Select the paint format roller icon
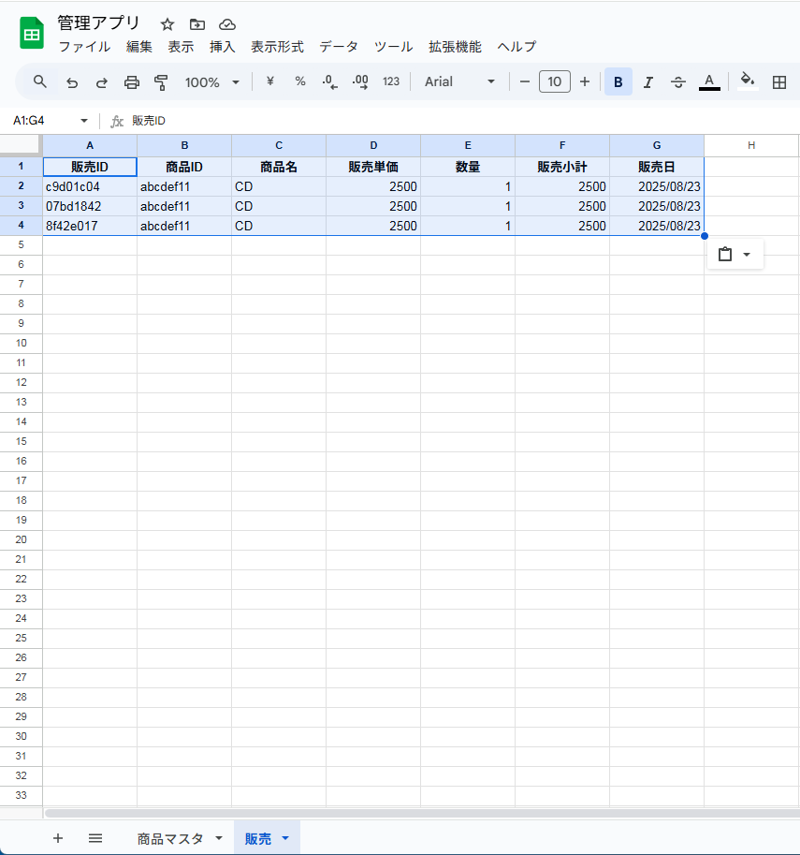This screenshot has height=855, width=800. click(161, 82)
